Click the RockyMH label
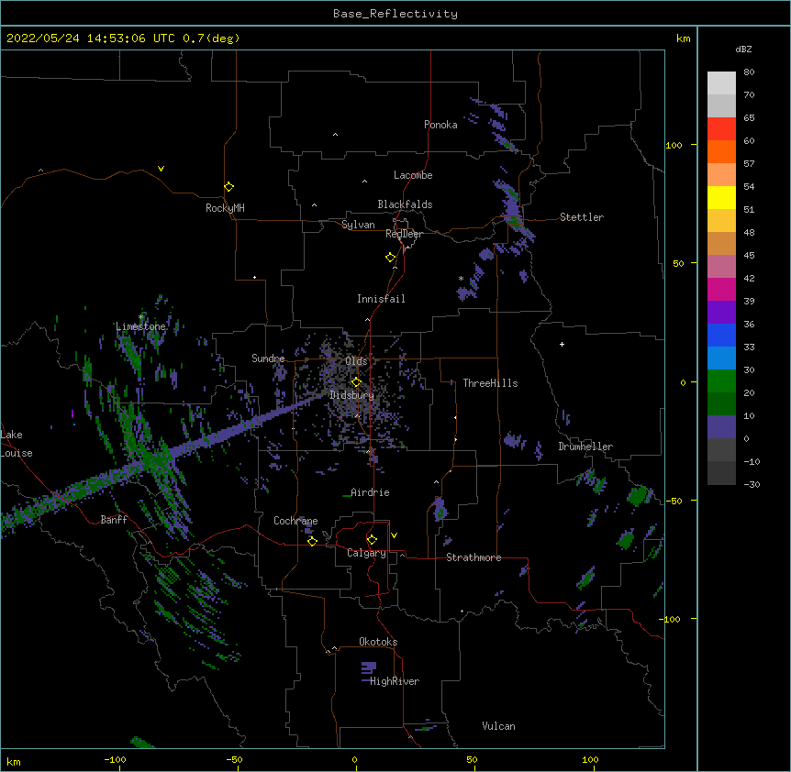791x772 pixels. click(x=225, y=208)
